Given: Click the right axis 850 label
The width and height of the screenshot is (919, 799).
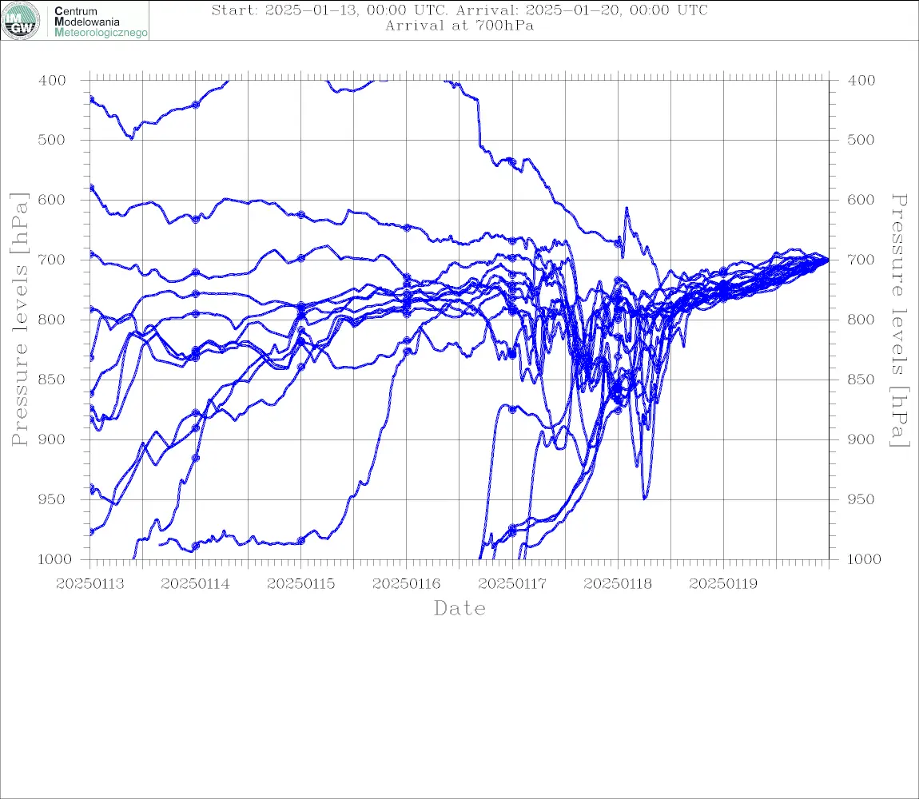Looking at the screenshot, I should pos(861,380).
